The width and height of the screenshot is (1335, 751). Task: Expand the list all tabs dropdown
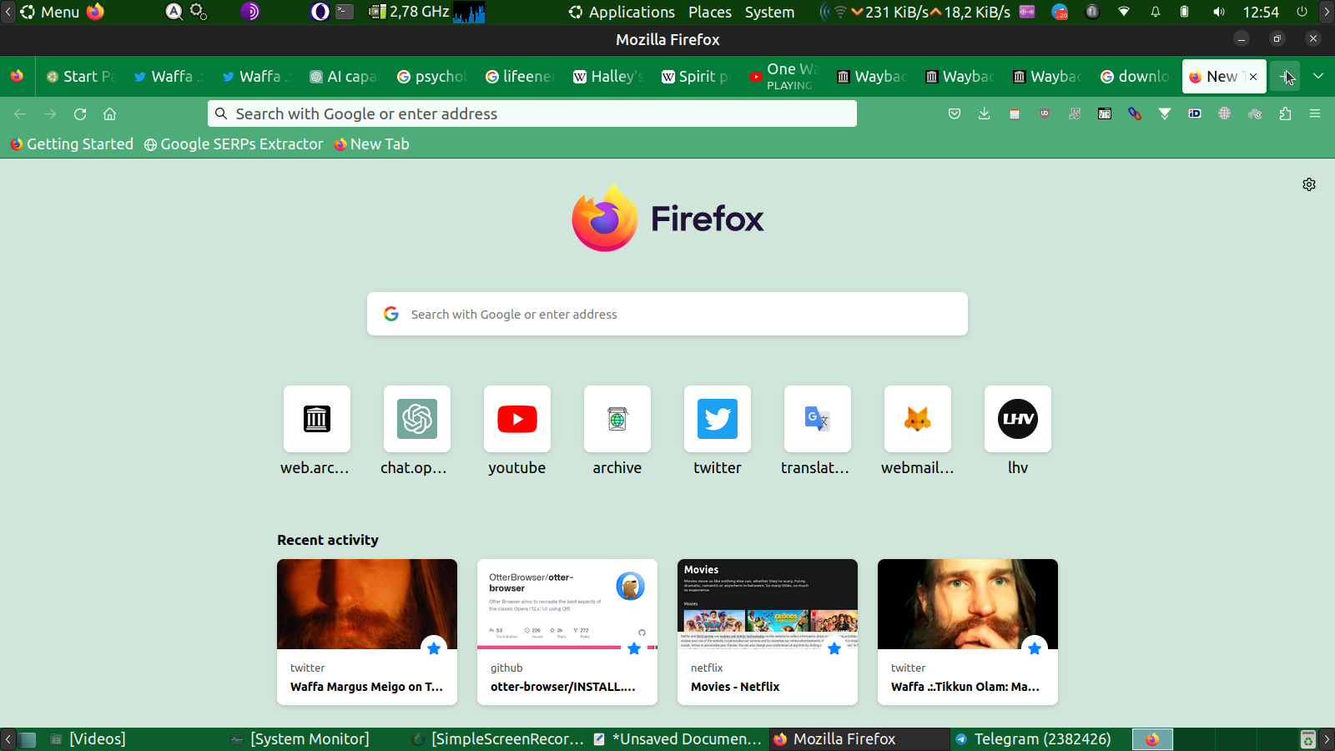pos(1318,76)
